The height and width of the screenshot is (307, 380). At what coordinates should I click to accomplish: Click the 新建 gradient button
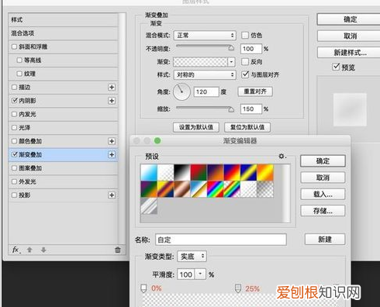tap(325, 240)
